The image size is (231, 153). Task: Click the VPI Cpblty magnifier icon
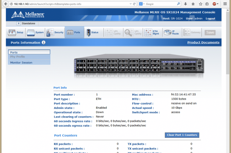pos(129,32)
